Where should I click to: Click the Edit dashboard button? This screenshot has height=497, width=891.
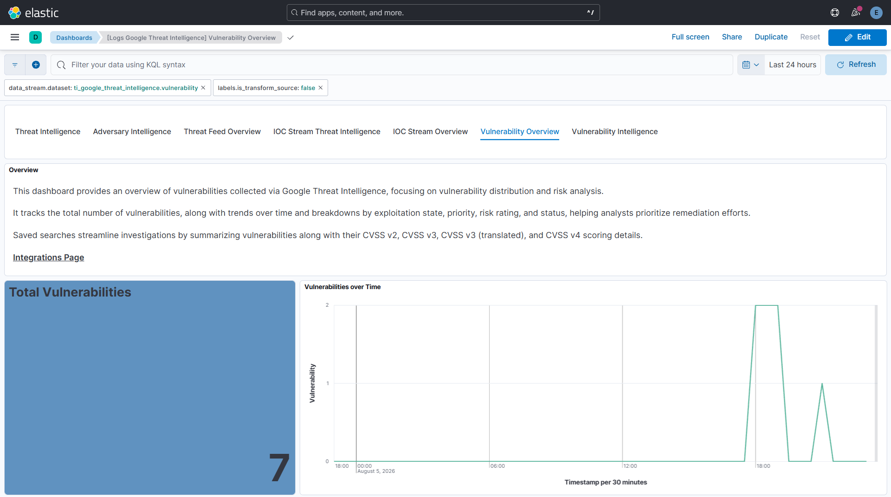click(857, 37)
